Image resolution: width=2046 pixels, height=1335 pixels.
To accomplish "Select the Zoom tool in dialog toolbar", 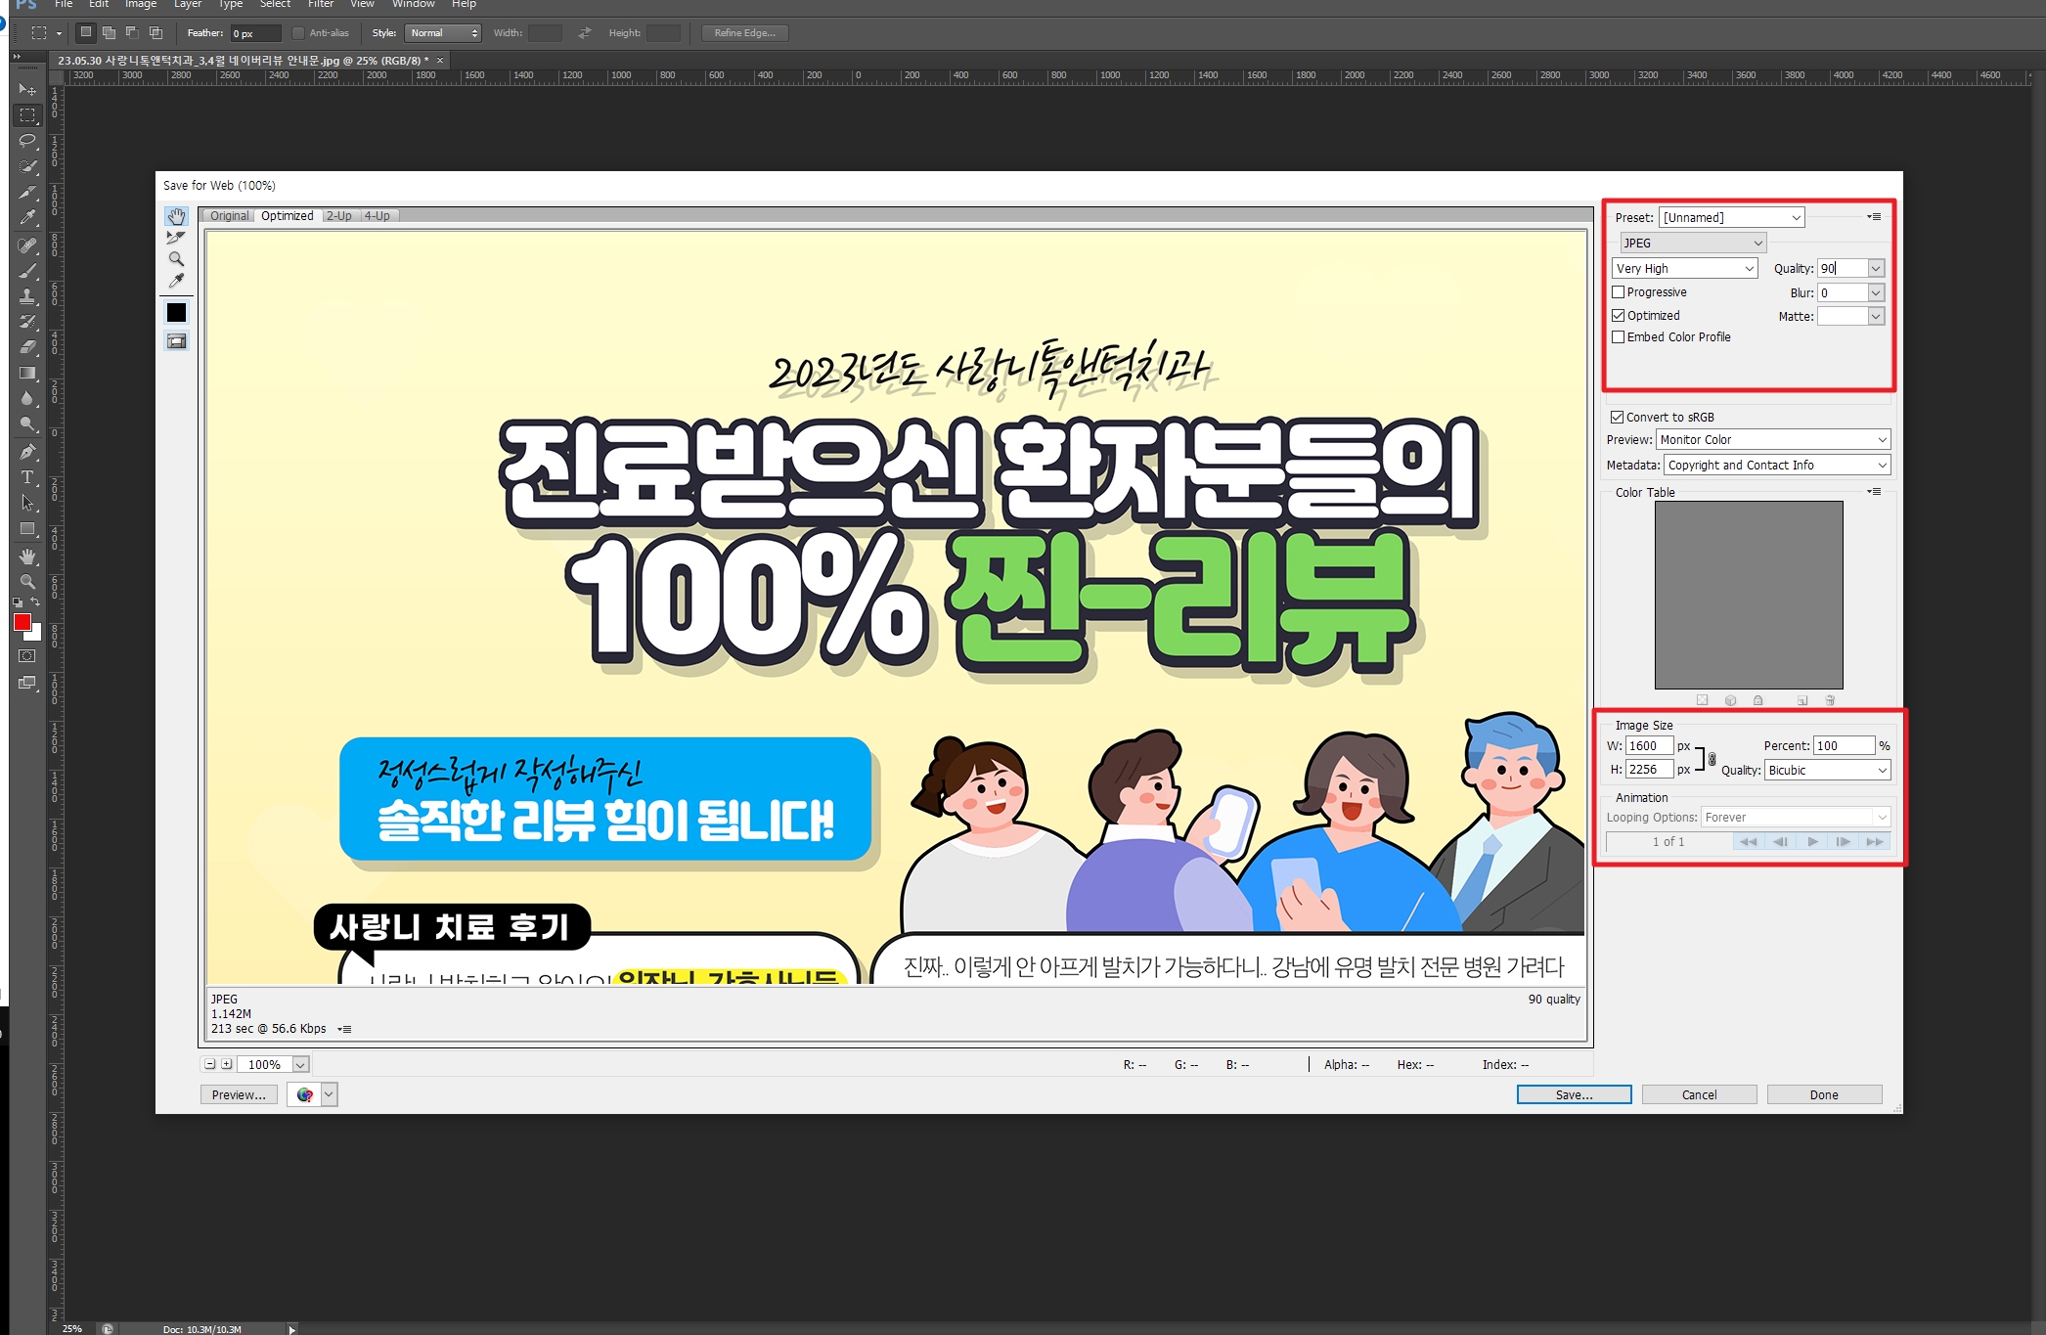I will [x=176, y=259].
